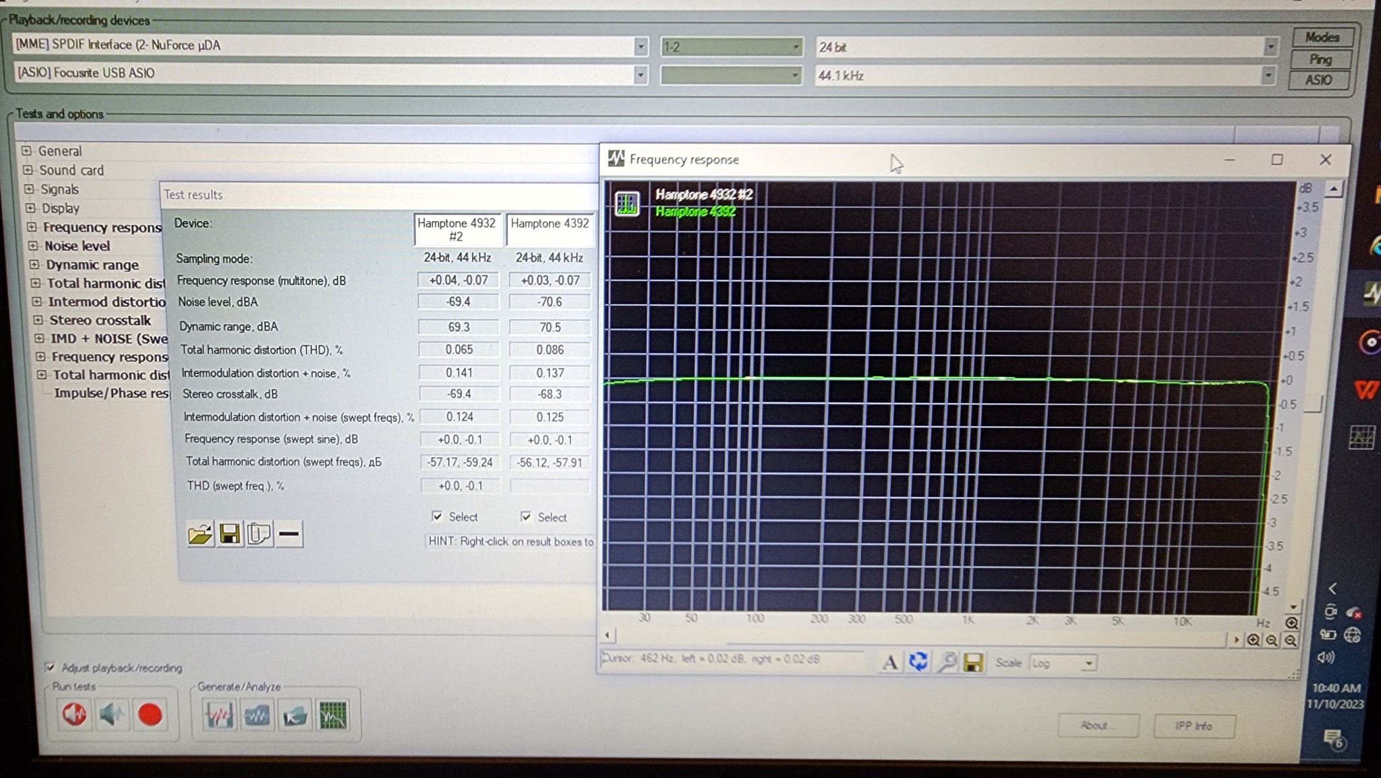1381x778 pixels.
Task: Click the red record button icon
Action: (x=150, y=715)
